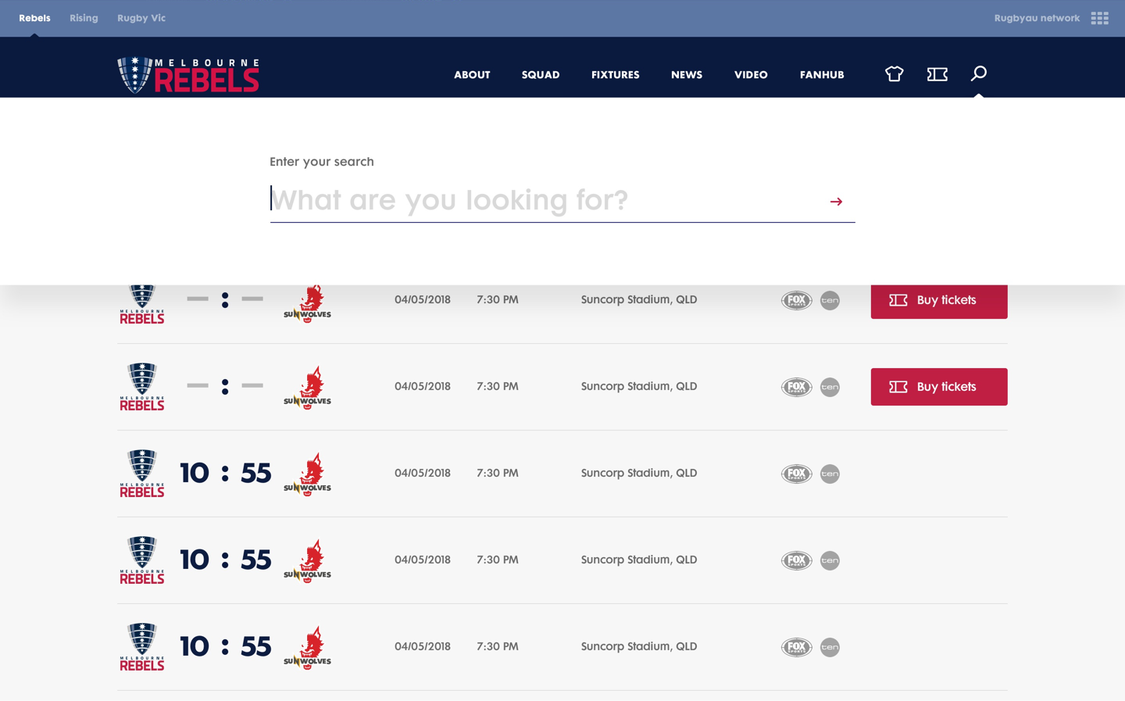
Task: Click Ten logo in second 10:55 row
Action: (x=830, y=560)
